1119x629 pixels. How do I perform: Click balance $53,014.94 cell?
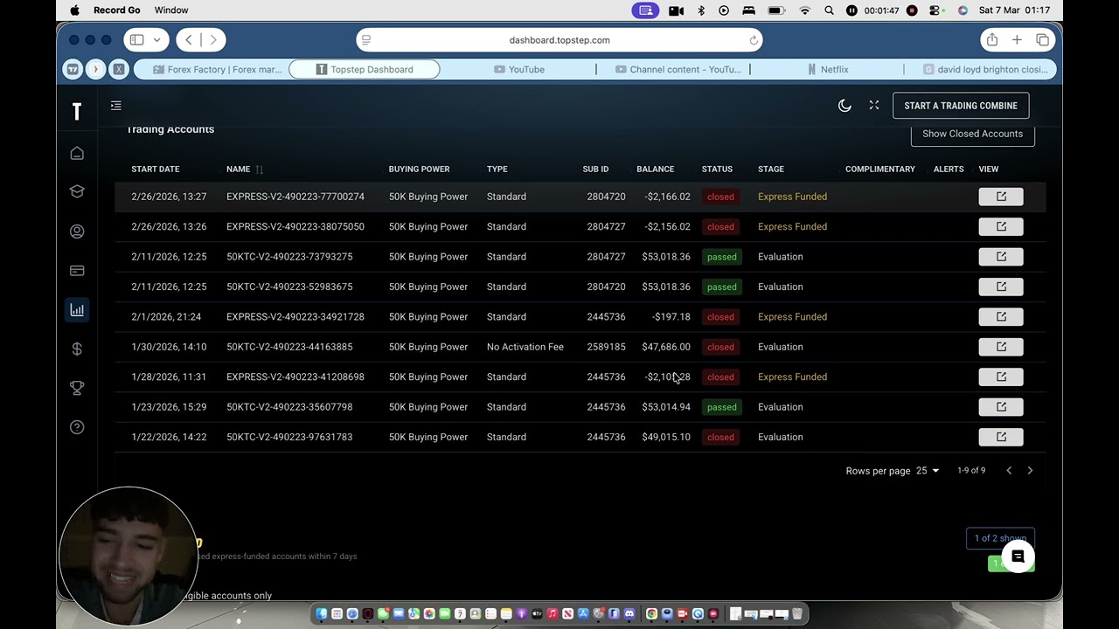[x=666, y=407]
